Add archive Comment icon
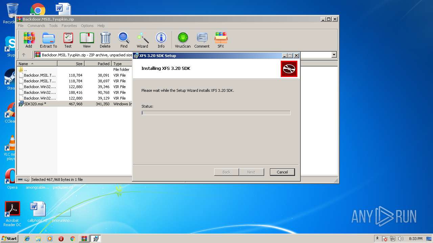 click(202, 40)
